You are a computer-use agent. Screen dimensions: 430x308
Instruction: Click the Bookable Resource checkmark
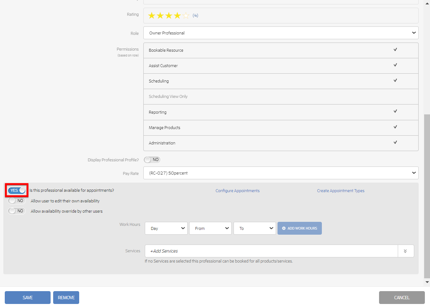(395, 49)
